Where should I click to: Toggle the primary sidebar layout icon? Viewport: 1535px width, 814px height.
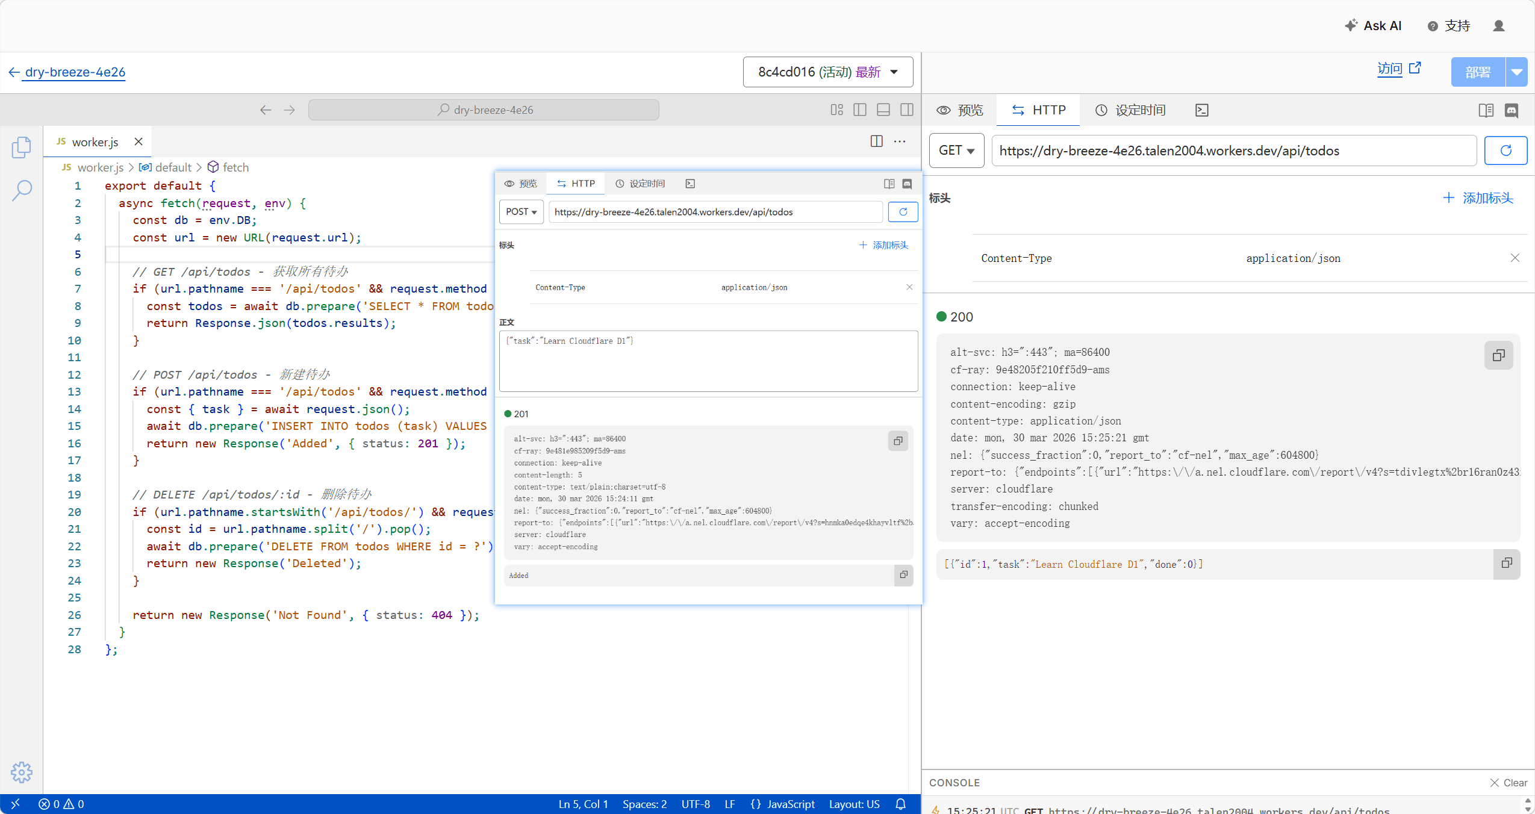[x=860, y=110]
